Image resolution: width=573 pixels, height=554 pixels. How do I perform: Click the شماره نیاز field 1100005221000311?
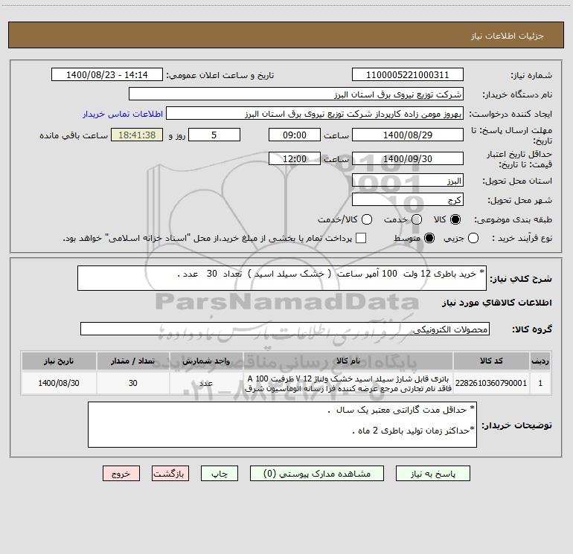tap(408, 74)
